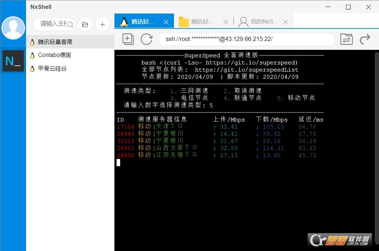Click the new session plus-page icon
The image size is (379, 251).
[x=128, y=39]
